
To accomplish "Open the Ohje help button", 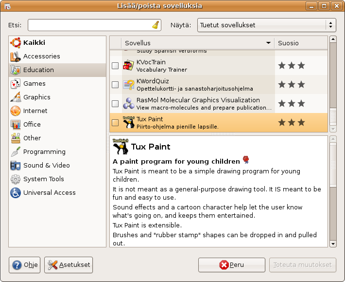I will coord(24,265).
